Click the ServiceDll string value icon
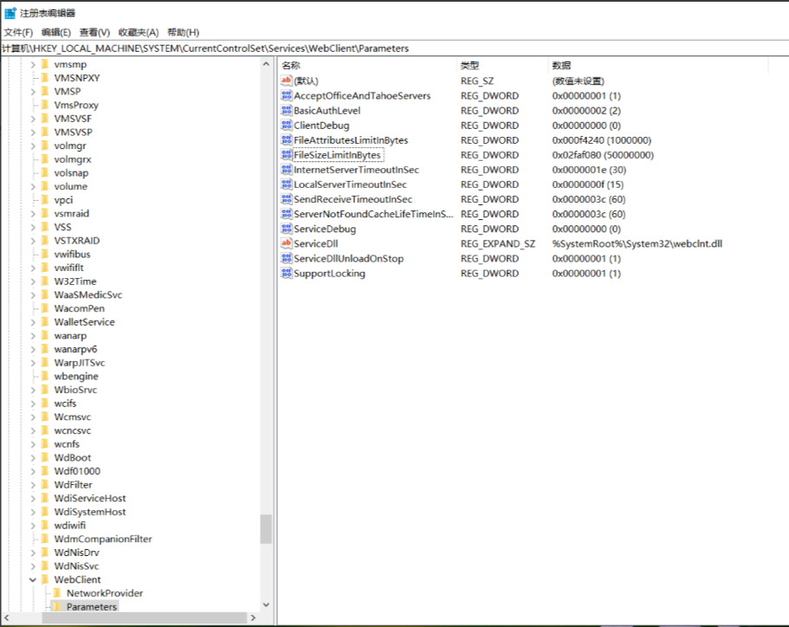Screen dimensions: 789x627 (287, 244)
